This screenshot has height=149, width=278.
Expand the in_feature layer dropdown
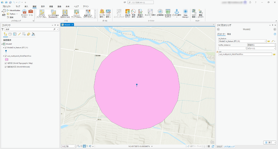(x=265, y=41)
